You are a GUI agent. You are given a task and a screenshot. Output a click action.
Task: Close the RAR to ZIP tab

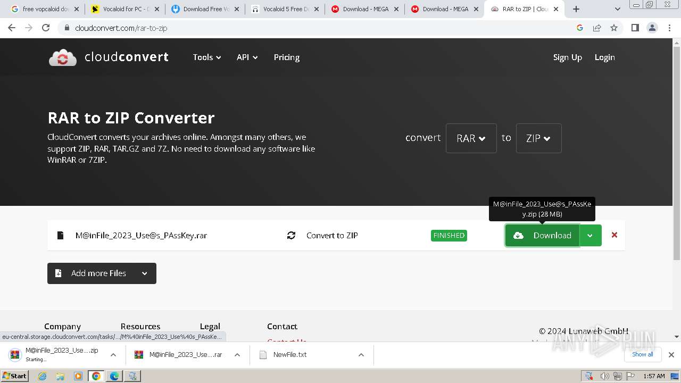556,9
